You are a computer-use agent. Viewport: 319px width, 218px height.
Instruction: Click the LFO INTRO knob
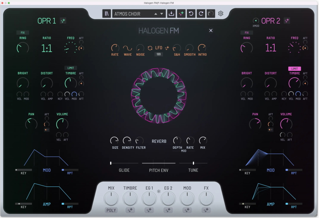point(202,48)
